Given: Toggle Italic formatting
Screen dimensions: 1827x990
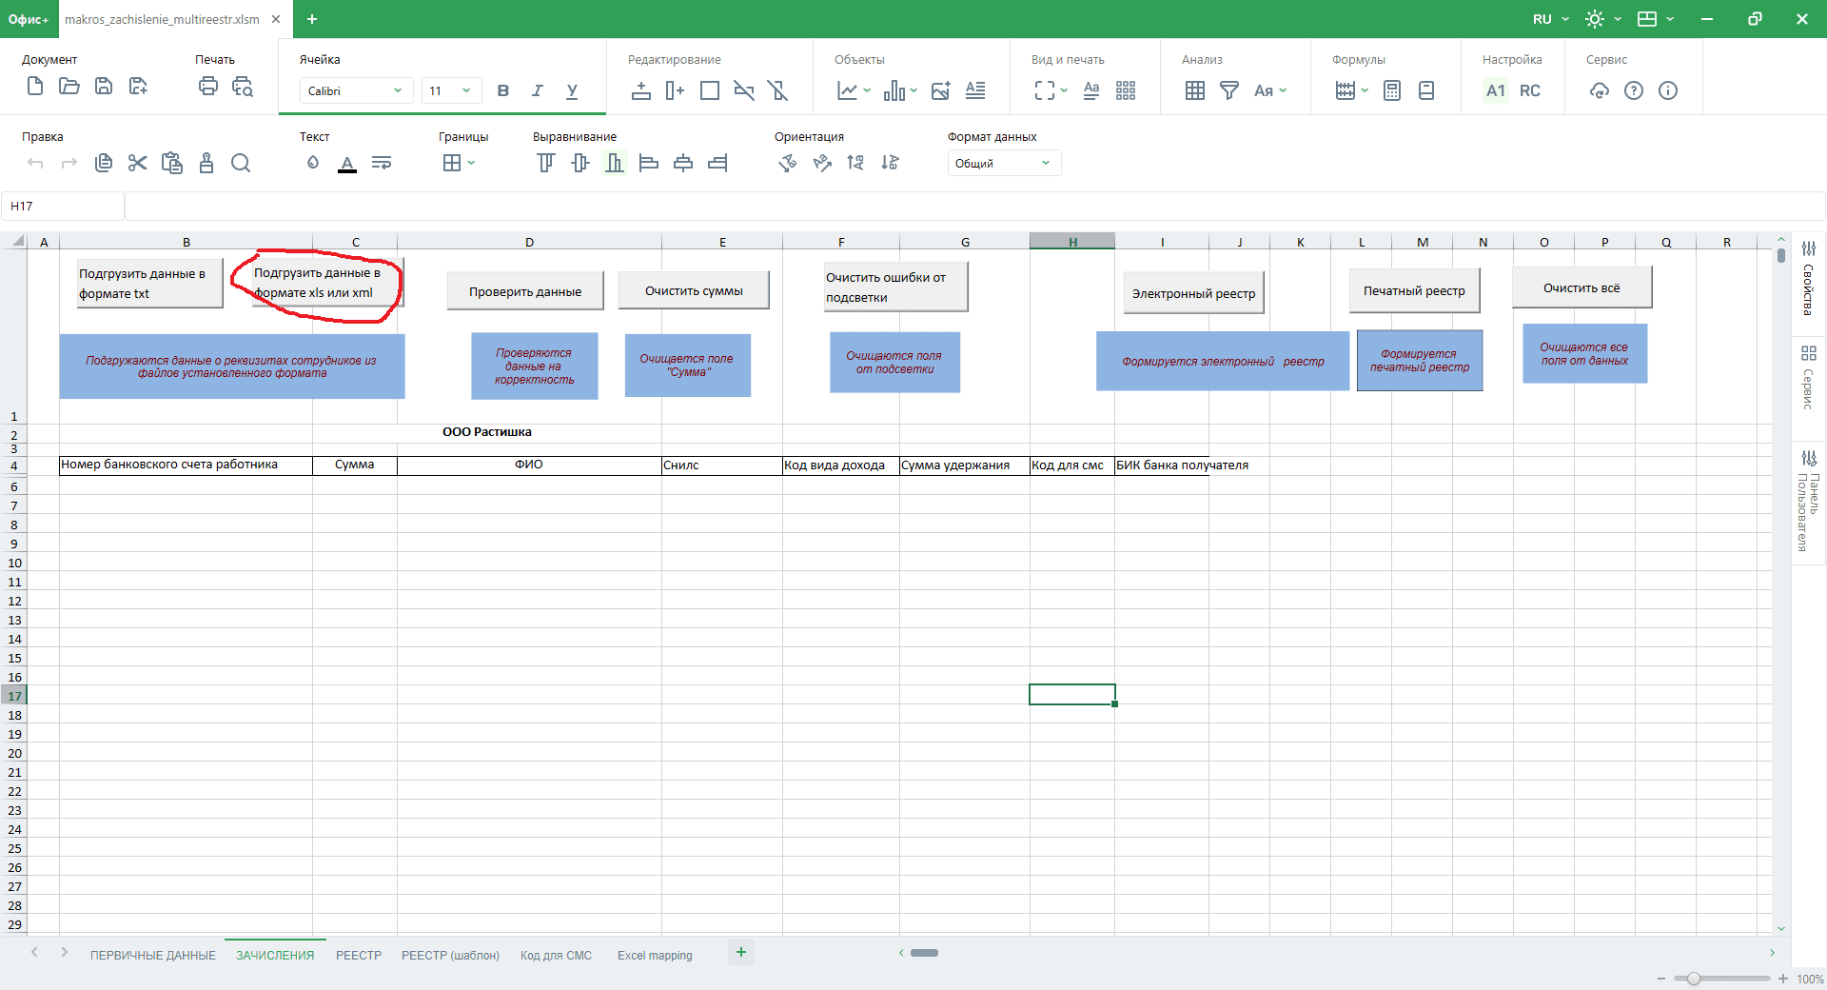Looking at the screenshot, I should pos(538,91).
